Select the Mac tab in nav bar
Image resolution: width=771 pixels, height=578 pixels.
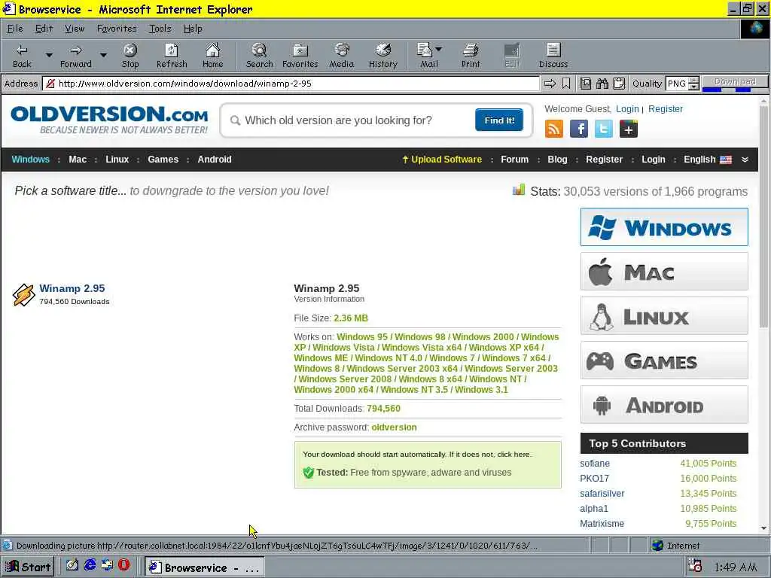point(78,160)
